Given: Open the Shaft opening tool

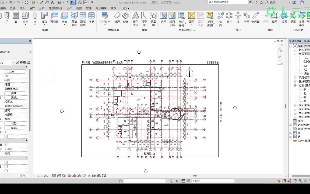Looking at the screenshot, I should (230, 19).
